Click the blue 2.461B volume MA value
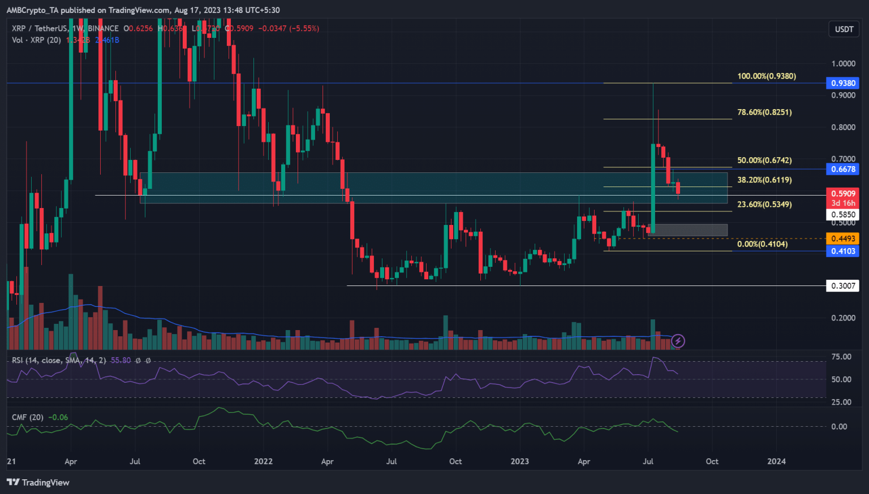This screenshot has width=869, height=494. [x=107, y=40]
